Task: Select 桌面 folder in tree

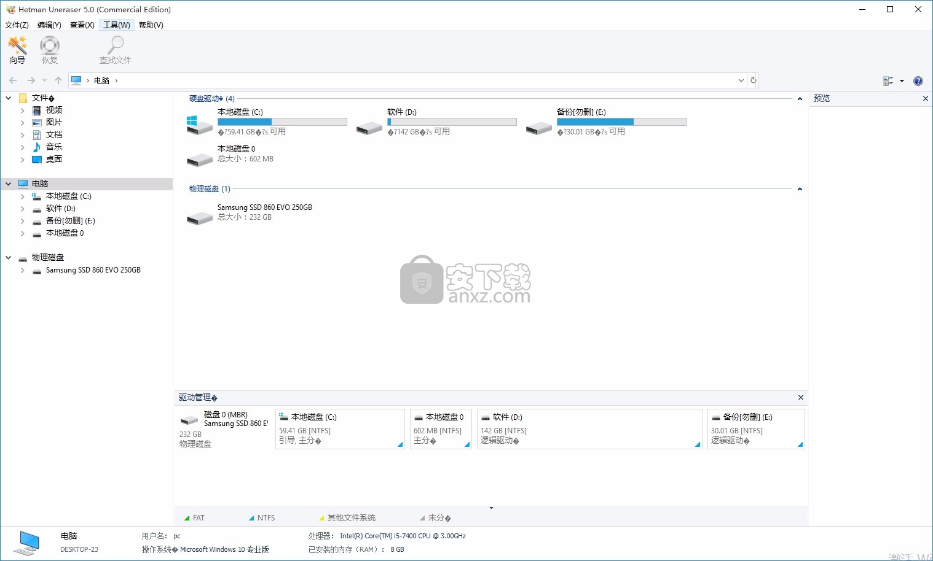Action: tap(54, 159)
